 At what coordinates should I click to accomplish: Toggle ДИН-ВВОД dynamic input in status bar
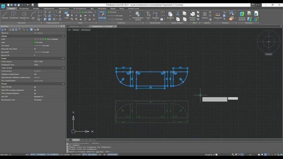point(92,155)
